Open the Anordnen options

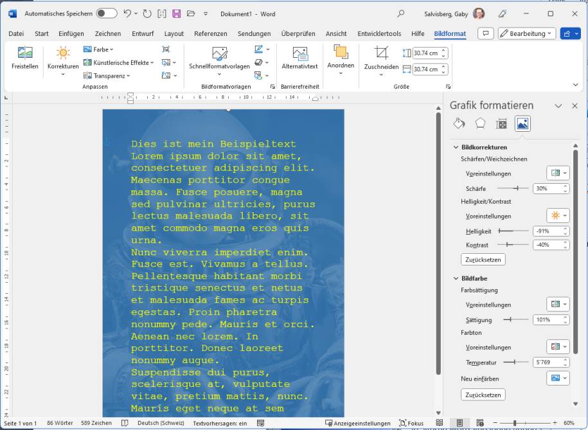[341, 58]
